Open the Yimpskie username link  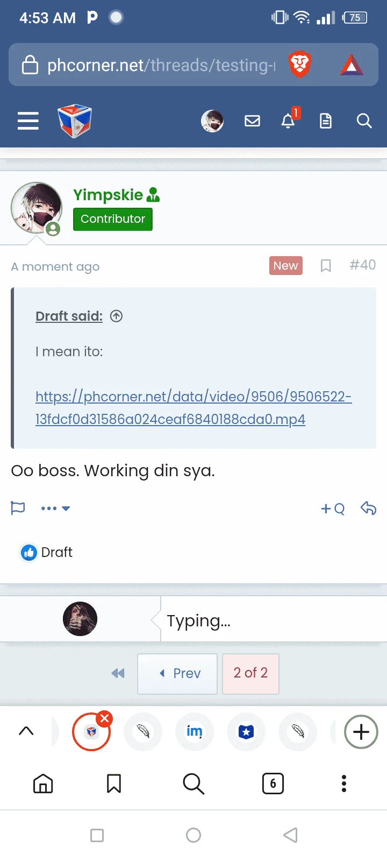click(x=108, y=195)
